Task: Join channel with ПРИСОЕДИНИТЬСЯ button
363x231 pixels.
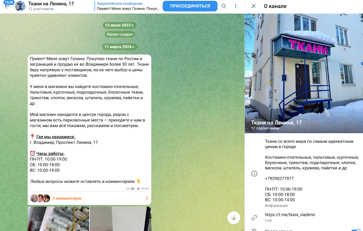Action: (x=190, y=6)
